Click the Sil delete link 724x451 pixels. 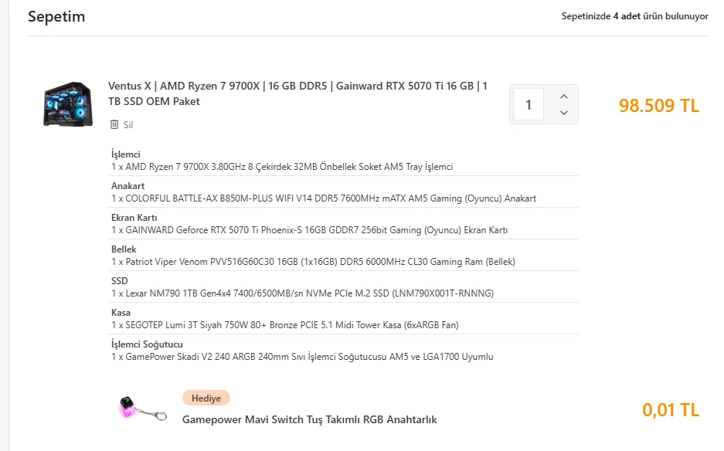click(128, 124)
